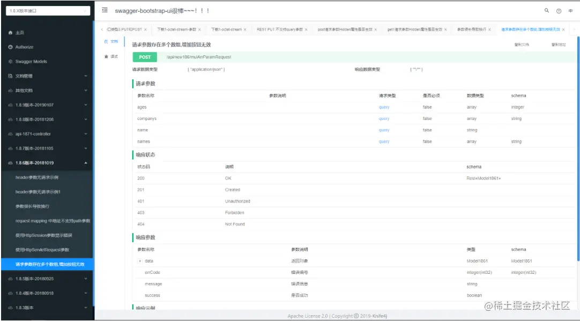This screenshot has width=580, height=321.
Task: Expand the data row plus toggle
Action: tap(140, 261)
